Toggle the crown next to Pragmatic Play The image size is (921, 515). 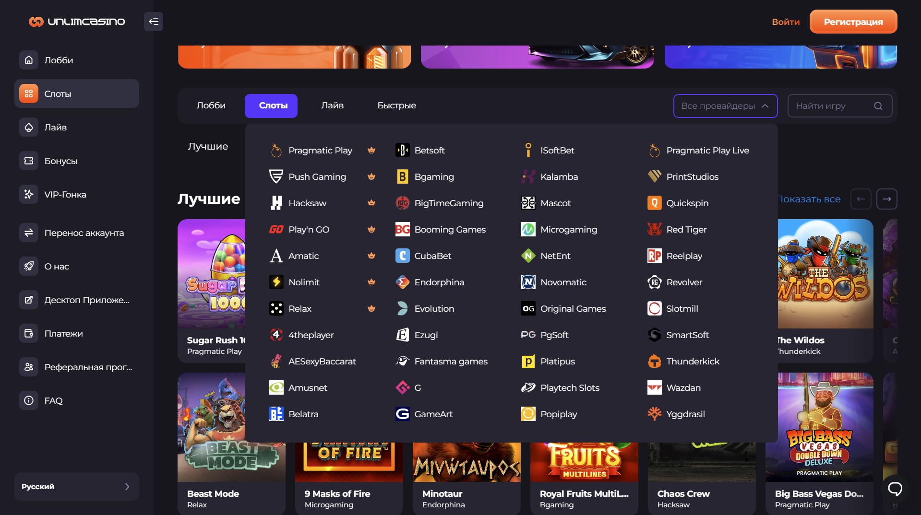tap(371, 150)
